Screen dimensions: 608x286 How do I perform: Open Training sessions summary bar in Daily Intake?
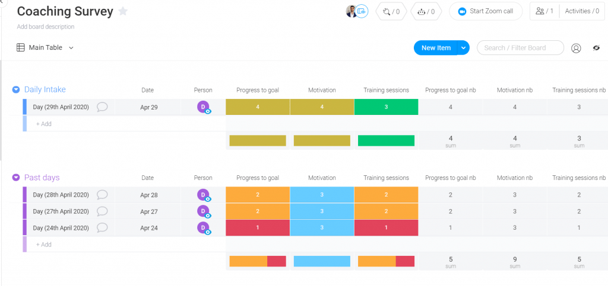click(386, 141)
